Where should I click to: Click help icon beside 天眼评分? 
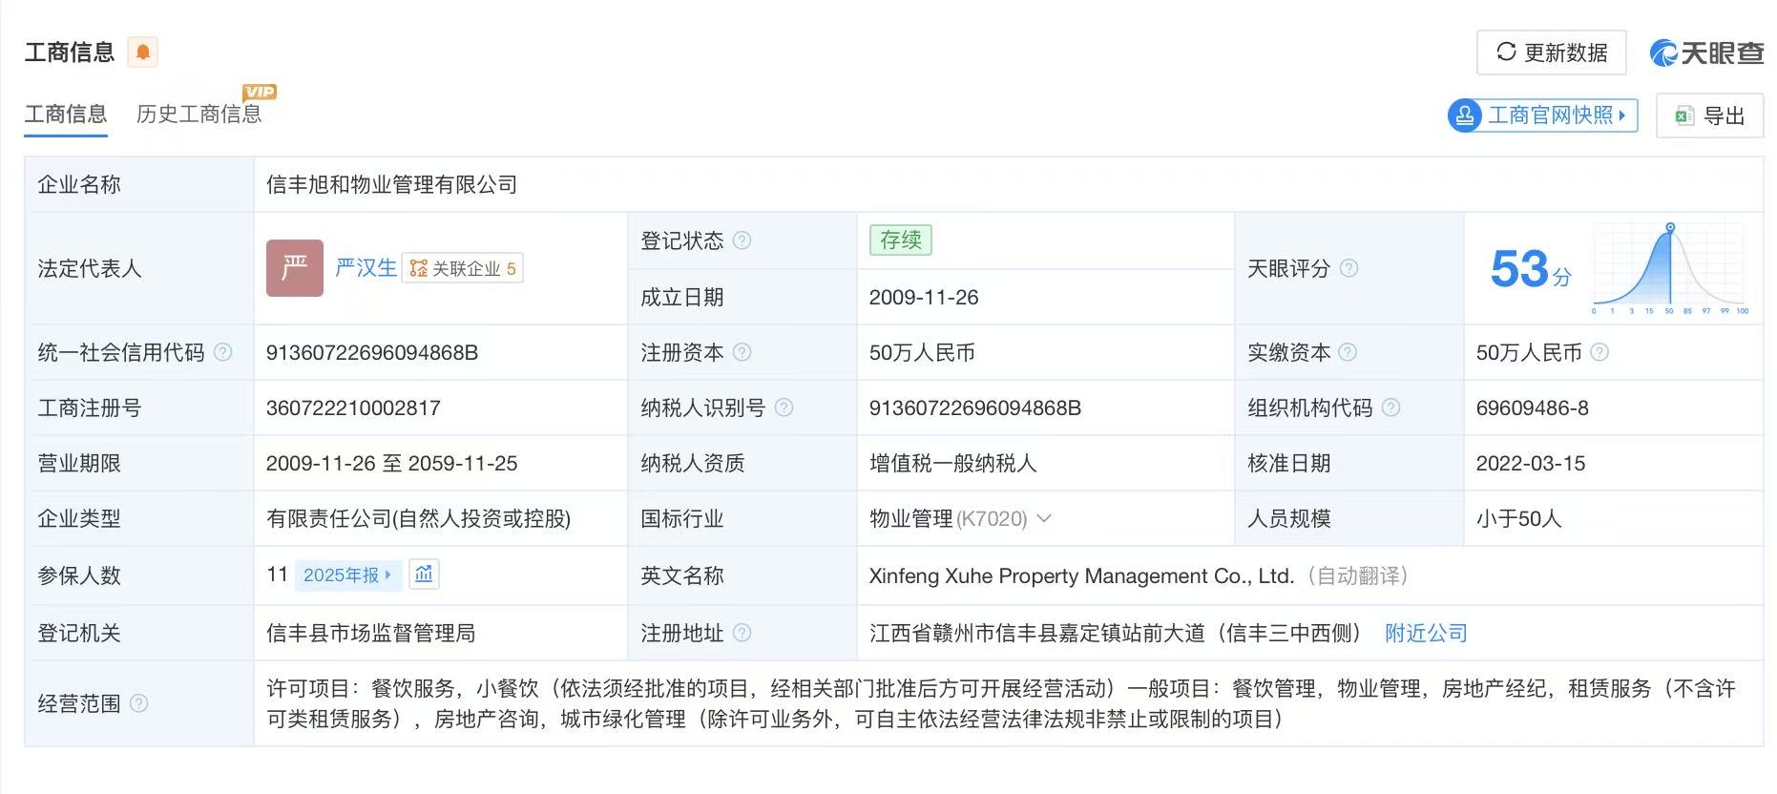tap(1348, 268)
